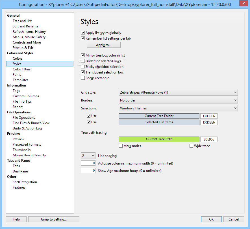Open the Colors settings page
This screenshot has width=250, height=229.
[x=18, y=59]
